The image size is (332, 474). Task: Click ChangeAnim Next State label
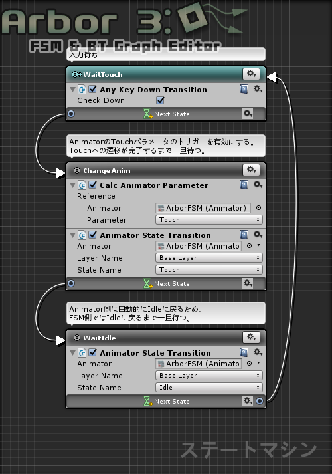[x=172, y=284]
